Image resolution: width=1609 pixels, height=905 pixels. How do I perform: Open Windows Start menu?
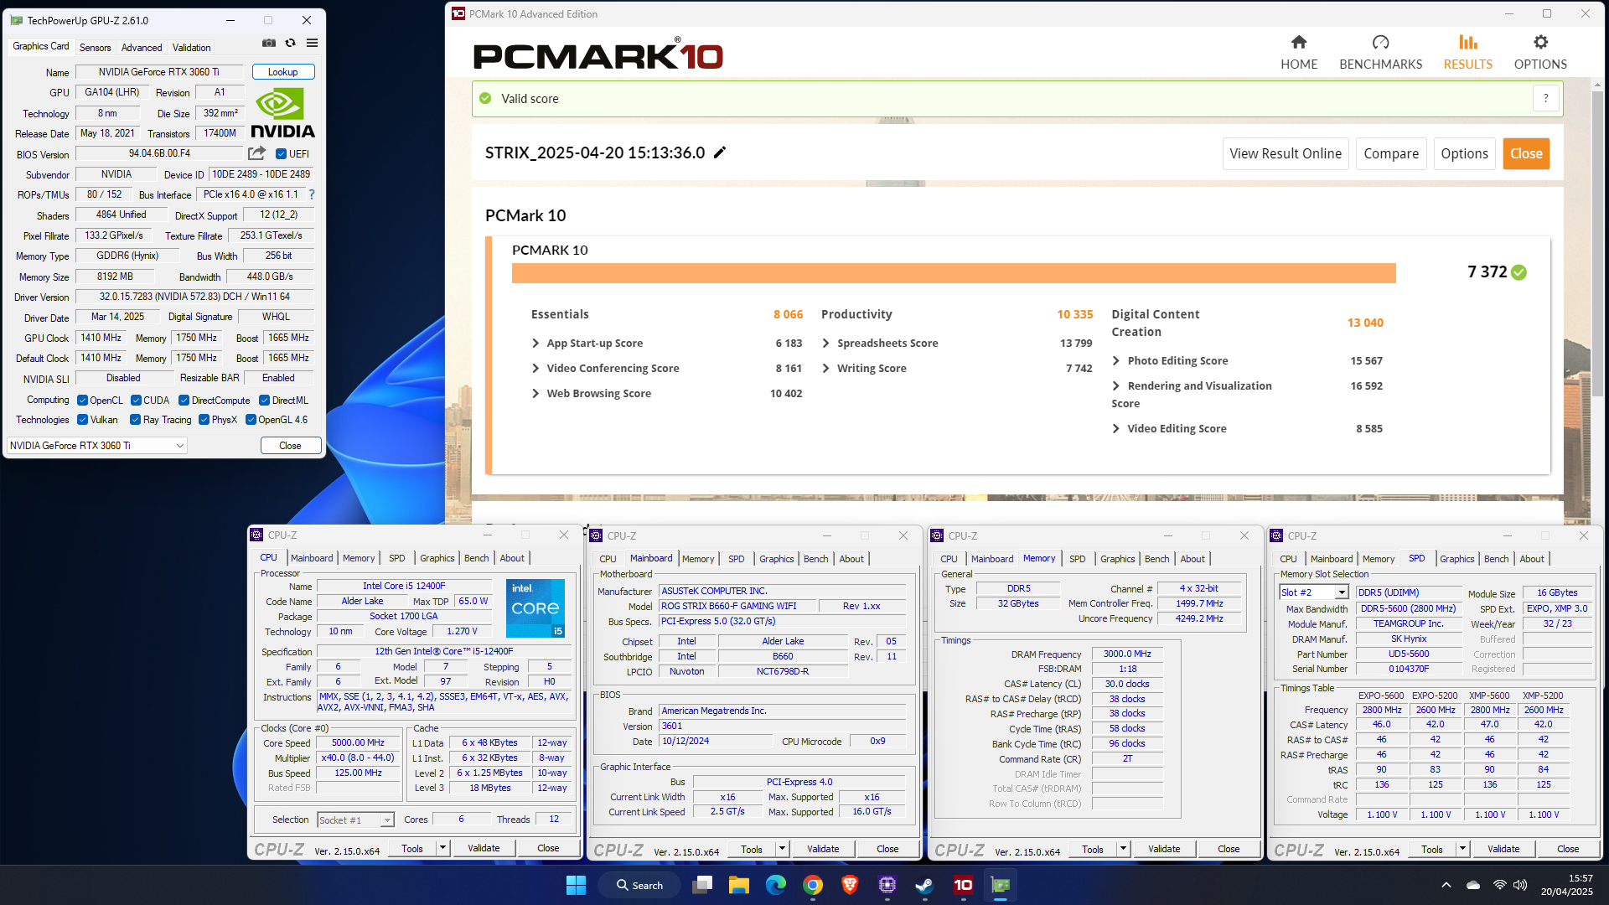576,885
